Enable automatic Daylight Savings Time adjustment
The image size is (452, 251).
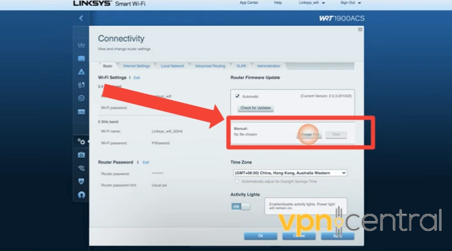pyautogui.click(x=237, y=181)
